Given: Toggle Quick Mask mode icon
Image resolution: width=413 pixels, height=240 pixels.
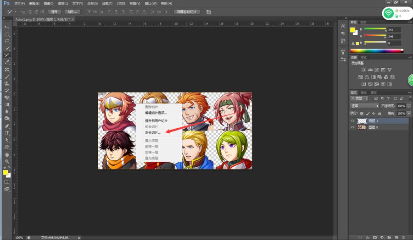Looking at the screenshot, I should point(7,182).
